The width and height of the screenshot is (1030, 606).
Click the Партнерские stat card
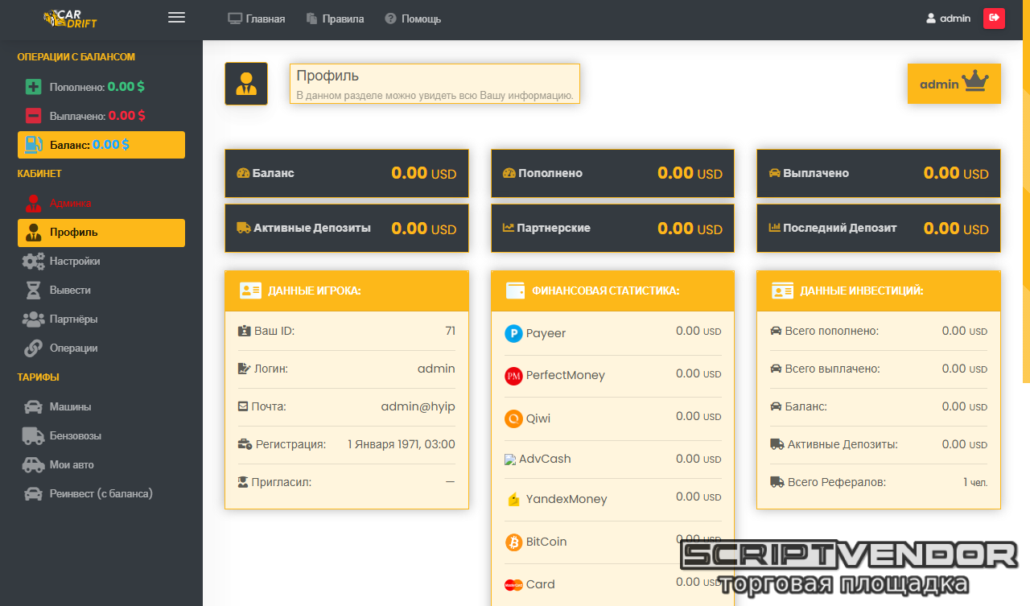pos(613,229)
